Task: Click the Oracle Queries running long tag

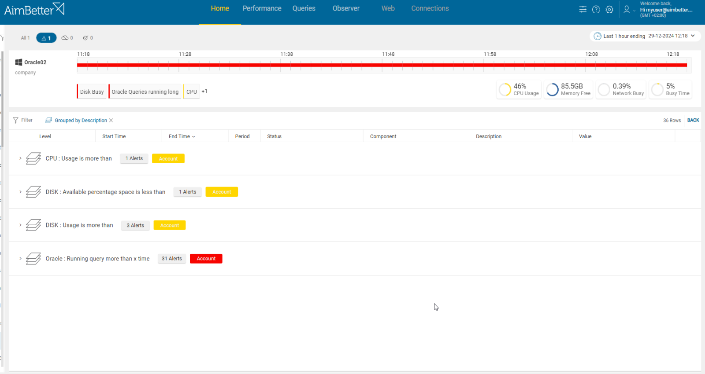Action: pyautogui.click(x=145, y=92)
